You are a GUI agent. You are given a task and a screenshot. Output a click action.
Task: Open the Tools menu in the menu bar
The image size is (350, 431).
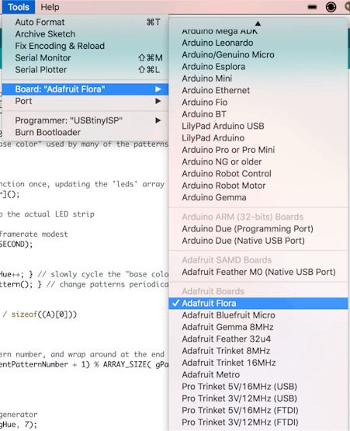pyautogui.click(x=19, y=7)
